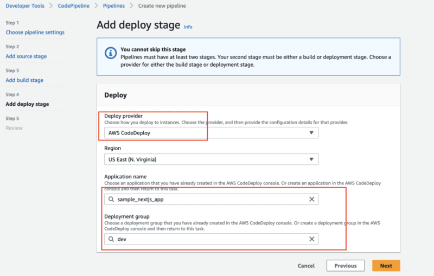This screenshot has width=434, height=276.
Task: Click the Cancel button
Action: 306,266
